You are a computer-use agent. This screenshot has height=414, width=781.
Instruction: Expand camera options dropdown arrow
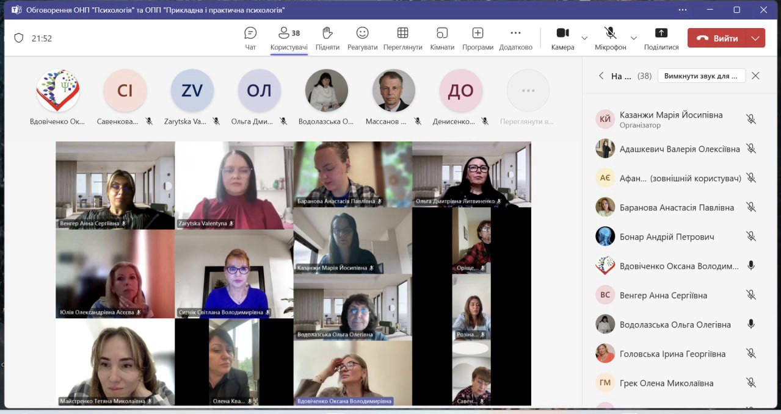[584, 38]
